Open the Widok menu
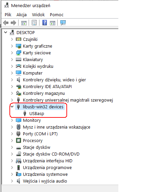The image size is (148, 192). 38,15
